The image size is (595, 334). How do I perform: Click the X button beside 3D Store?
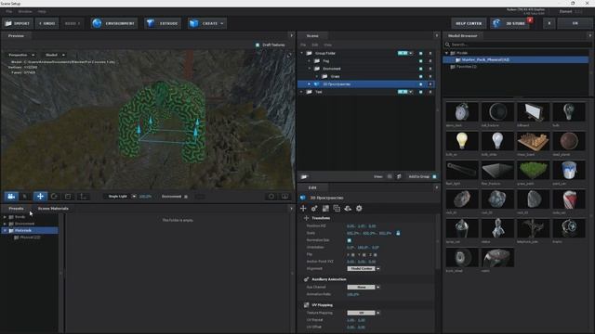pos(549,23)
